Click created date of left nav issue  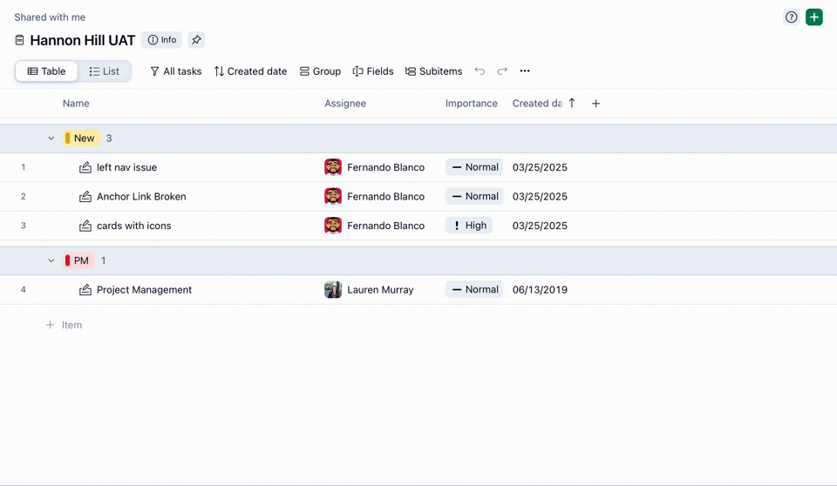coord(540,167)
